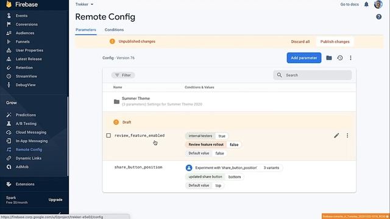The height and width of the screenshot is (219, 390).
Task: Click the share_button_position parameter name
Action: (x=138, y=167)
